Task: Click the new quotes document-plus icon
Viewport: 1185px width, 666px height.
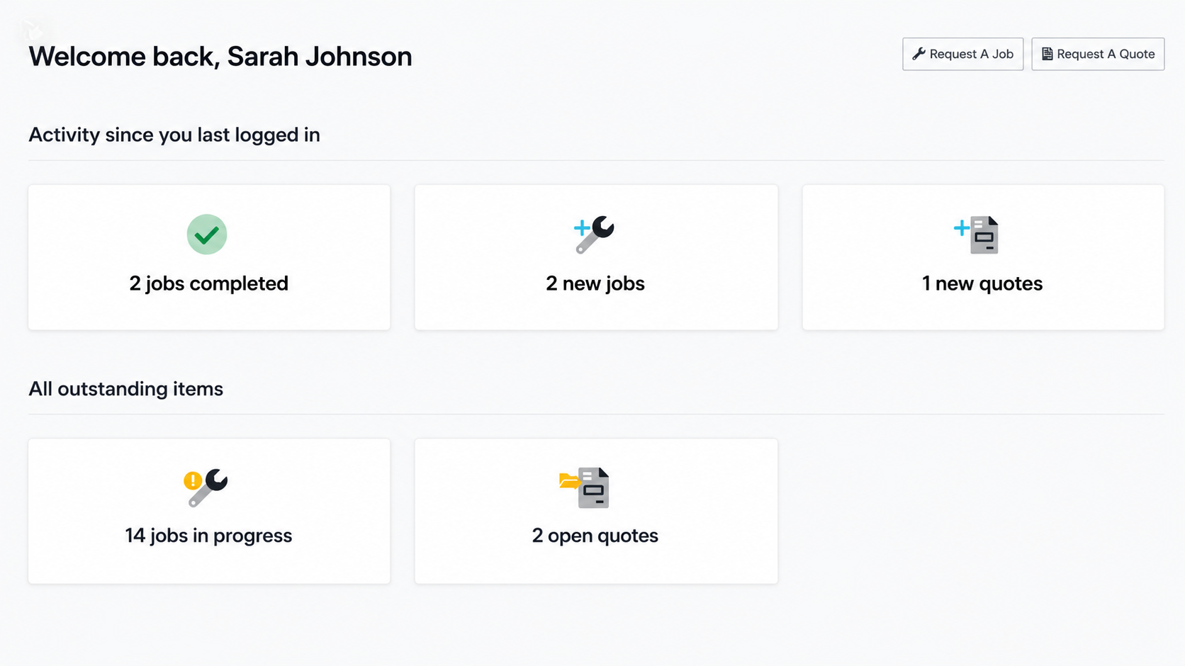Action: click(977, 235)
